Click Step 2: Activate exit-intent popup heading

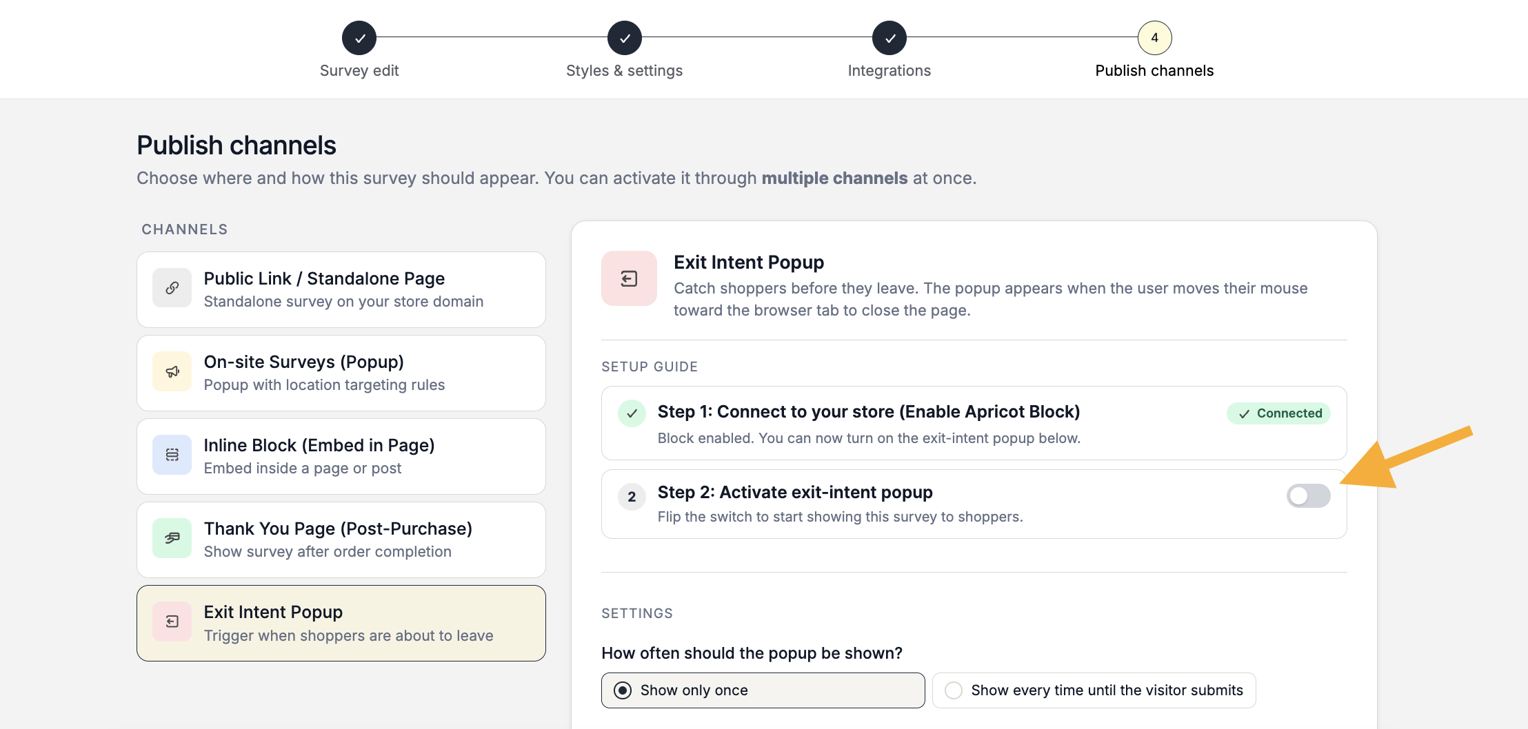click(795, 492)
